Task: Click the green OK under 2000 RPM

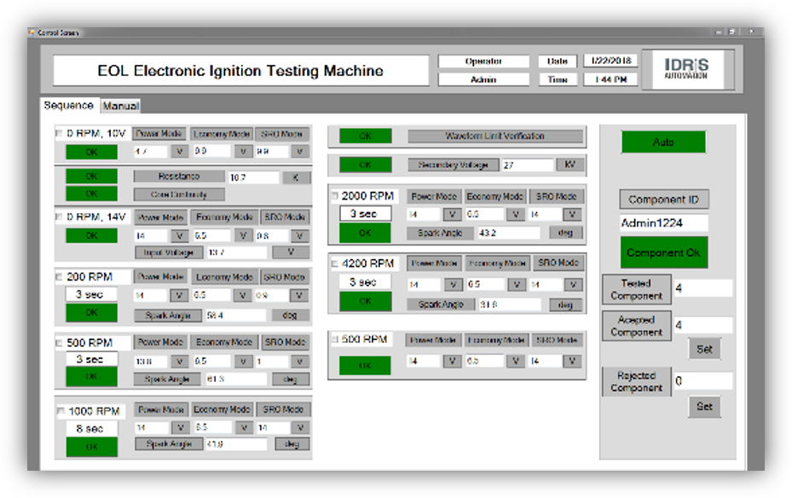Action: 365,233
